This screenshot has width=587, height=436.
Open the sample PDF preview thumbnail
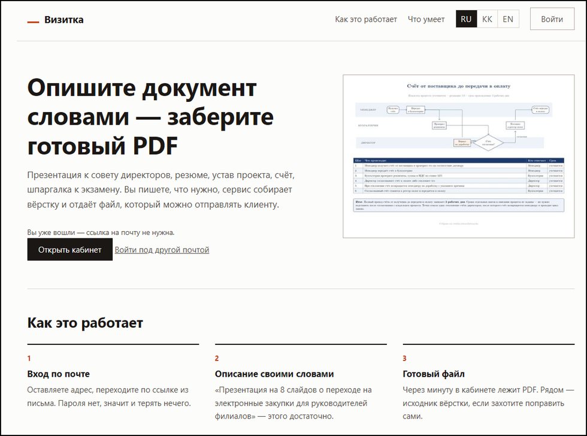pyautogui.click(x=459, y=156)
